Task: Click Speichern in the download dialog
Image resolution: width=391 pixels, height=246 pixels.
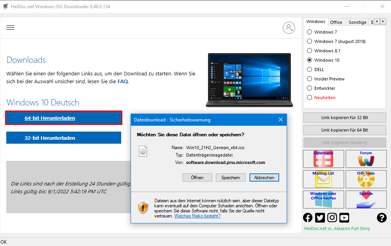Action: tap(231, 178)
